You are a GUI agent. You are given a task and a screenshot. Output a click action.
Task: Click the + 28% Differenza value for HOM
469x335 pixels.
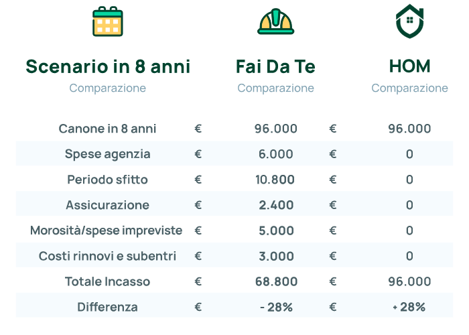[409, 307]
